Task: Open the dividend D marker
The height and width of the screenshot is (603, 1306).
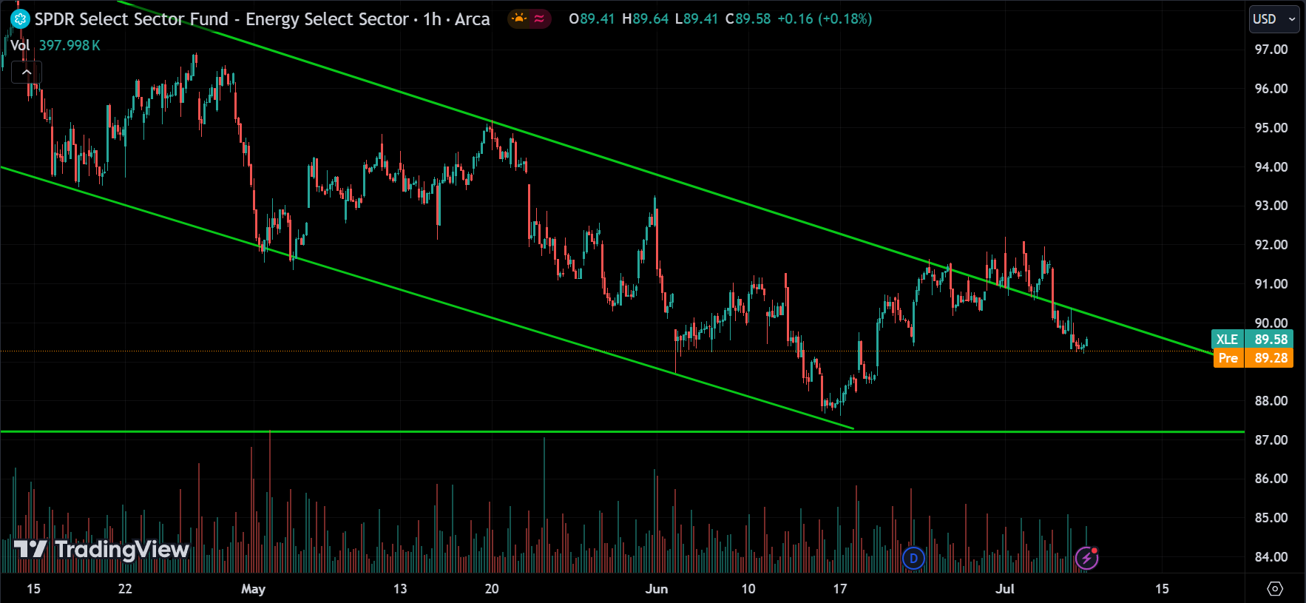Action: click(x=914, y=558)
